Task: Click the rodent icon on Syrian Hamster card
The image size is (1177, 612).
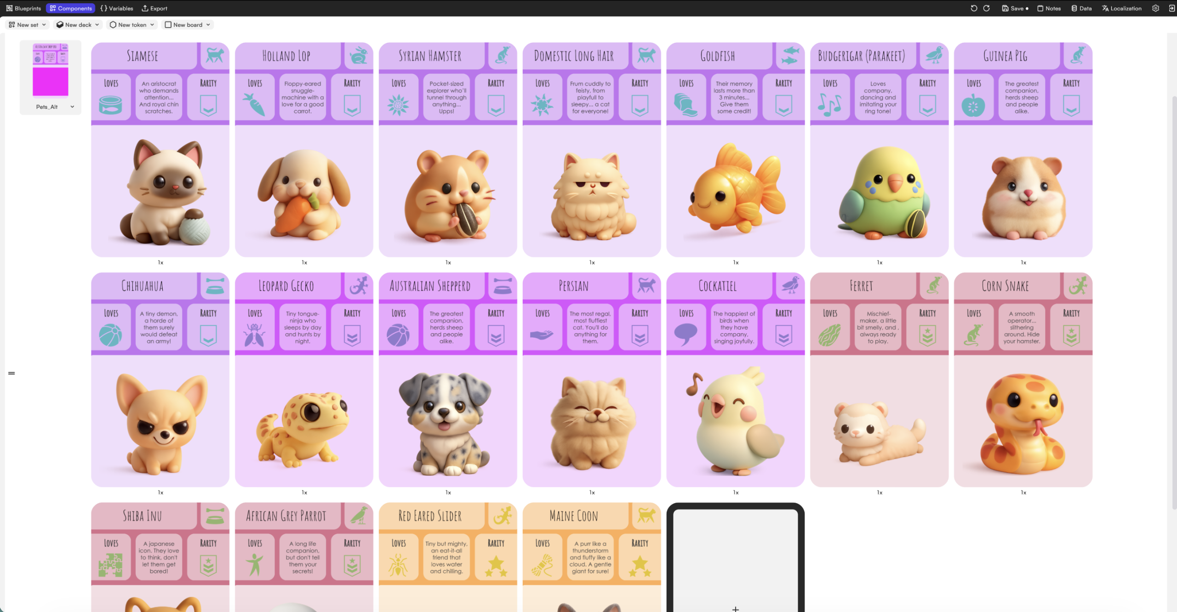Action: [503, 56]
